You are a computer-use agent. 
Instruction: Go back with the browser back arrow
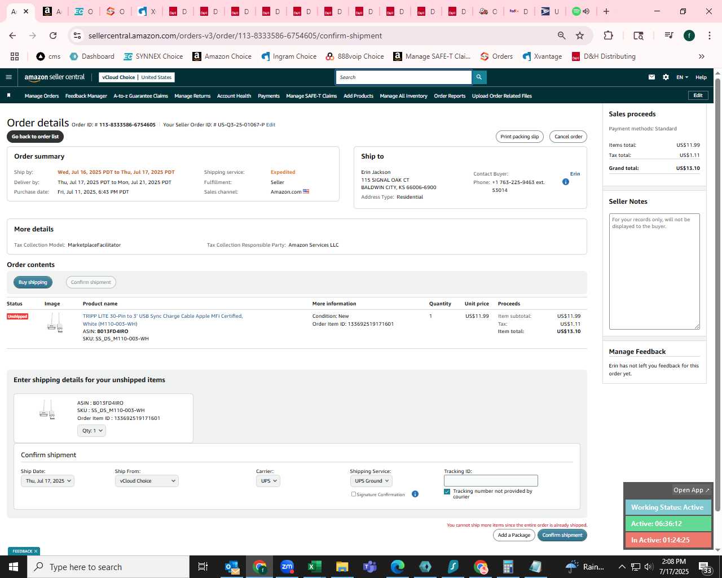12,36
